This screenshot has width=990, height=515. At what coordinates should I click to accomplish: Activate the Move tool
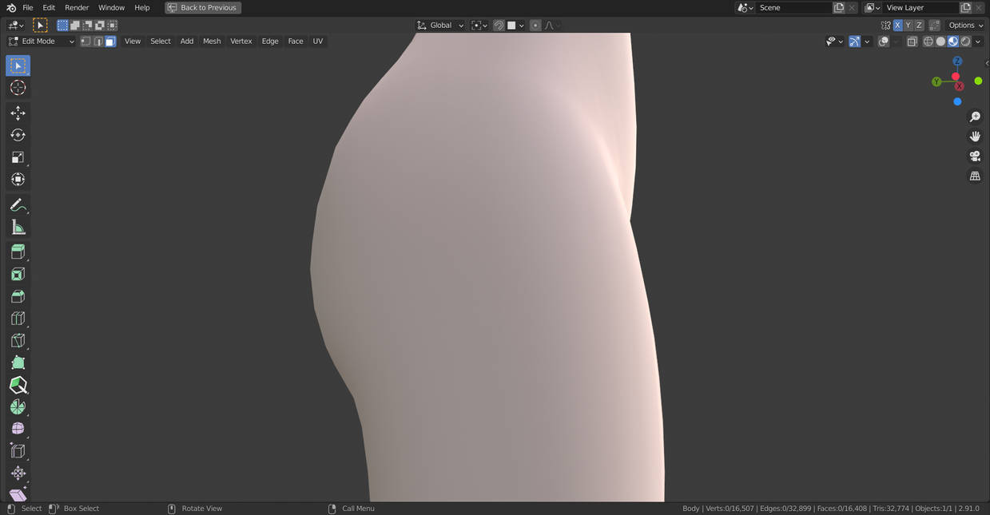[18, 113]
